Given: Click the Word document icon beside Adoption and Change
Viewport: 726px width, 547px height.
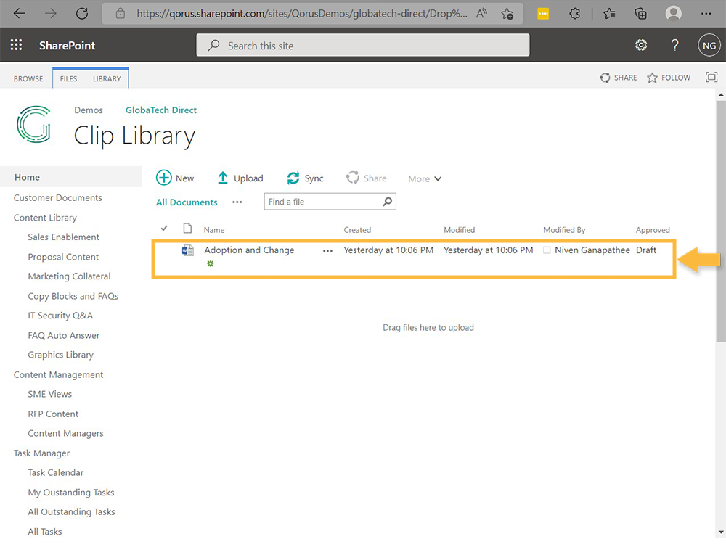Looking at the screenshot, I should [x=187, y=250].
